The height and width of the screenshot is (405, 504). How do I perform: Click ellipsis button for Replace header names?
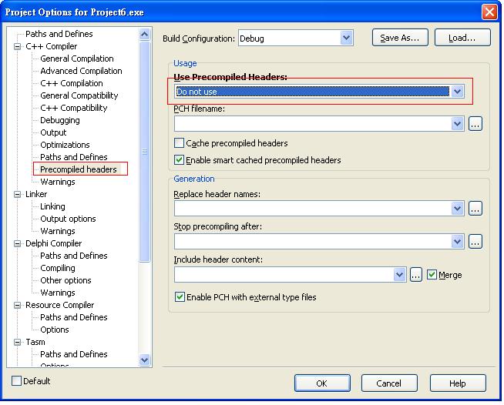[475, 209]
